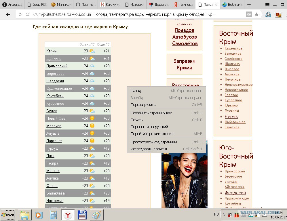
Task: Open the Новый Свет weather link
Action: tap(56, 119)
